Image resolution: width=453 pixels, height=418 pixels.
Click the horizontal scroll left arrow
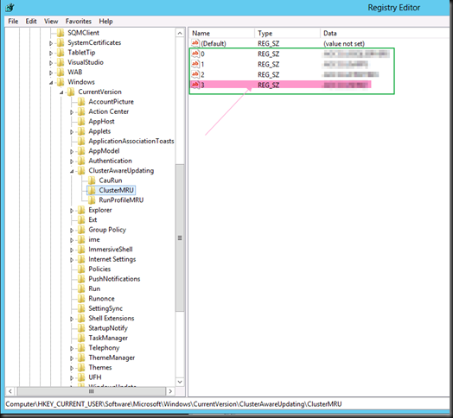coord(10,391)
